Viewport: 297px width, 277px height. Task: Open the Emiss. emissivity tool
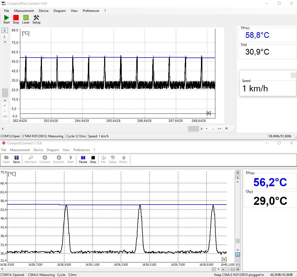coord(123,159)
